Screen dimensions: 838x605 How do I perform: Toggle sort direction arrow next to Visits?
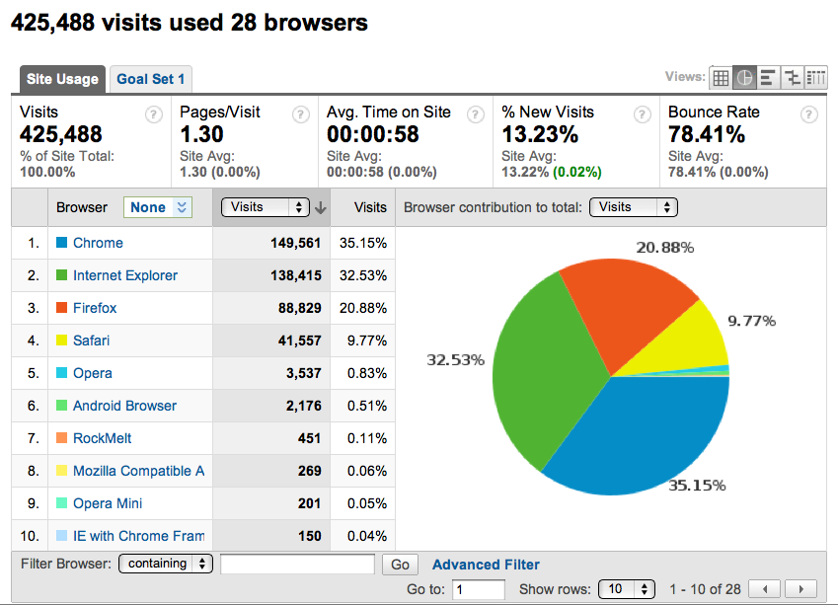(320, 208)
